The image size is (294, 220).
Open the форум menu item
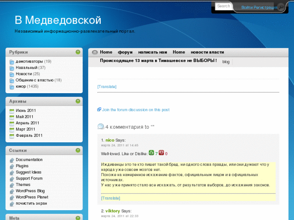pos(125,52)
